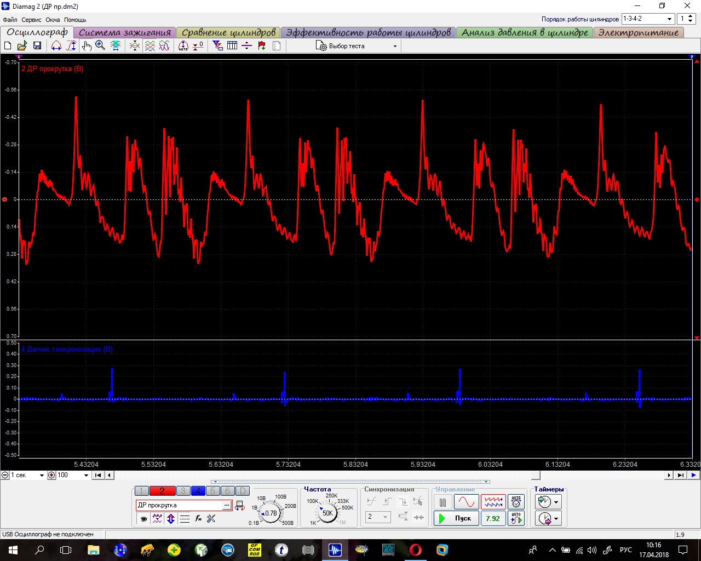Toggle the stacked waveforms view icon

150,46
